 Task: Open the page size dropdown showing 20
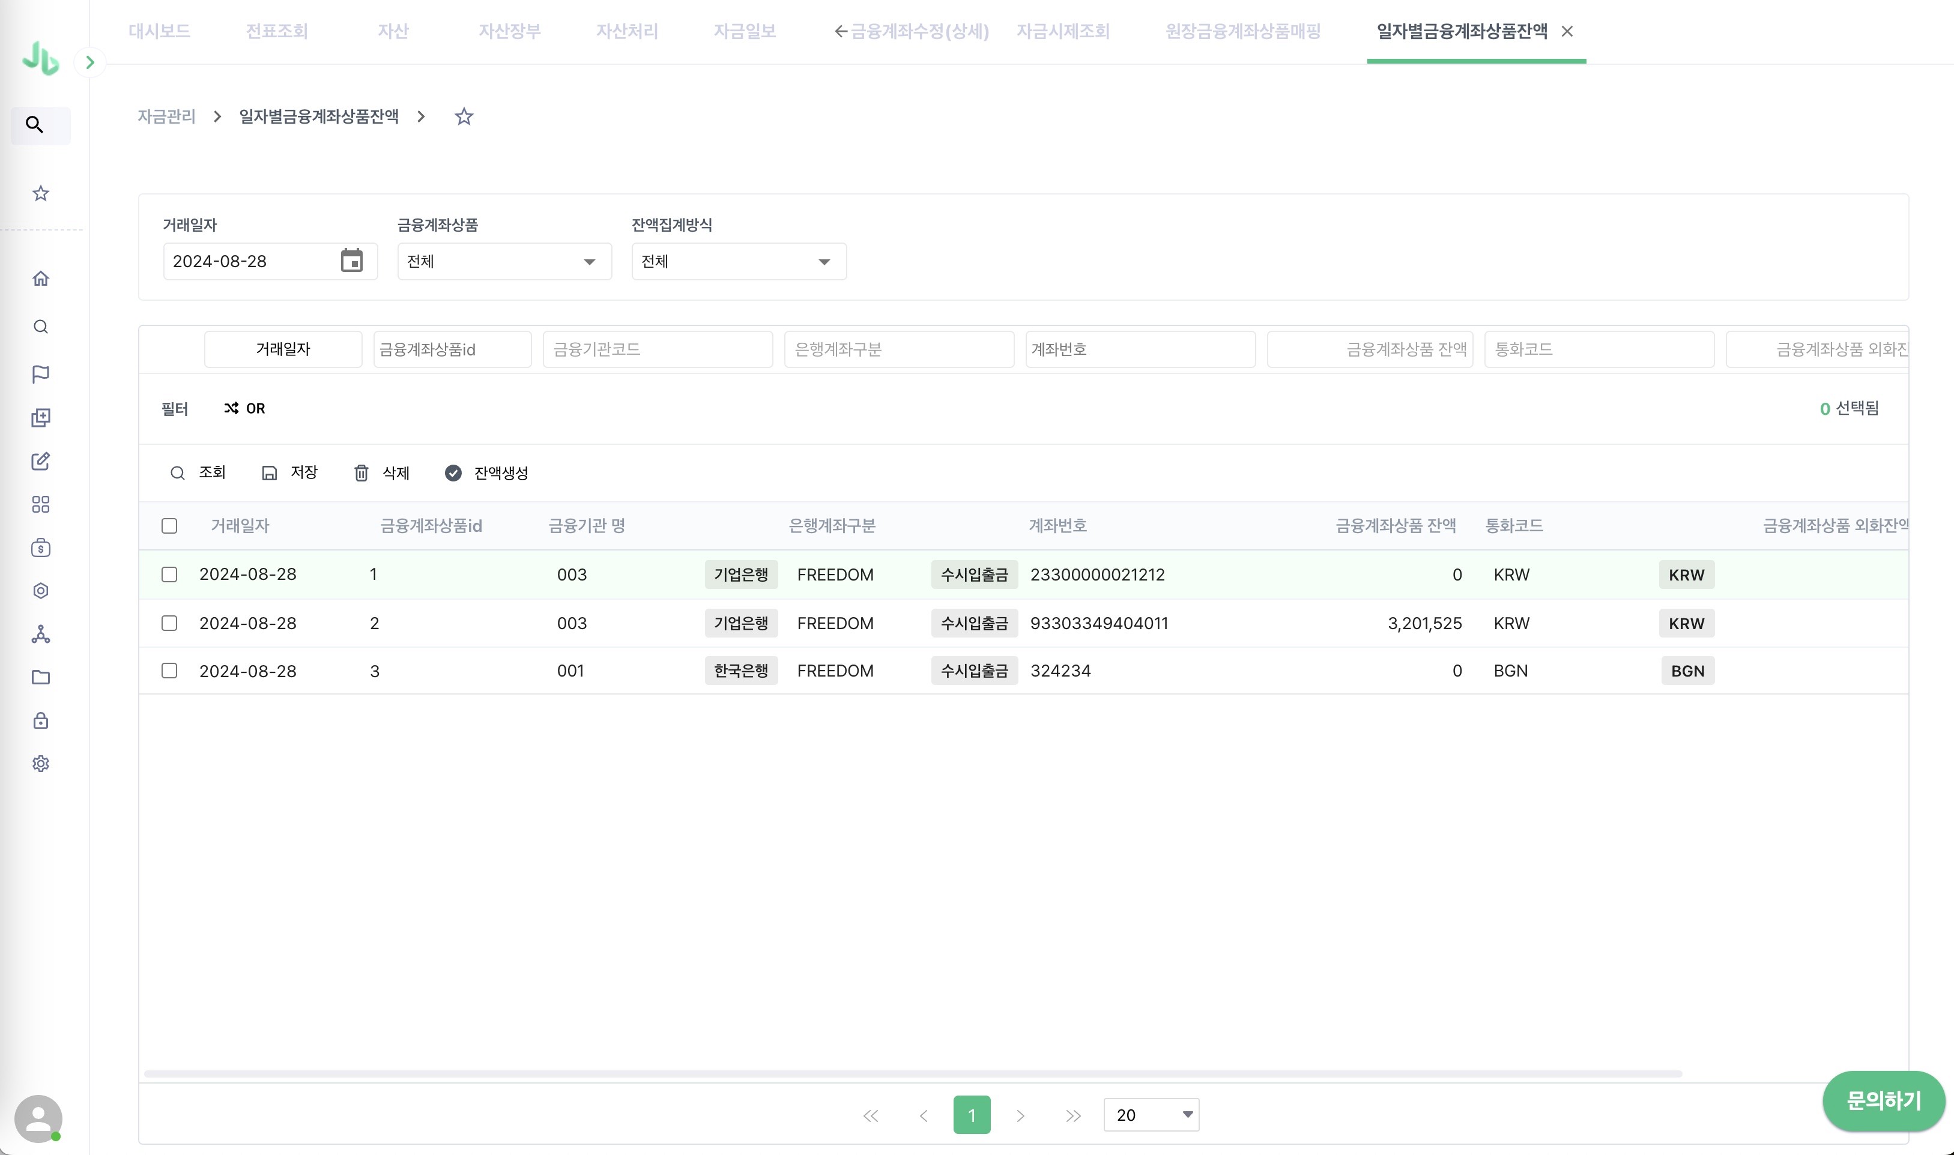pyautogui.click(x=1151, y=1115)
